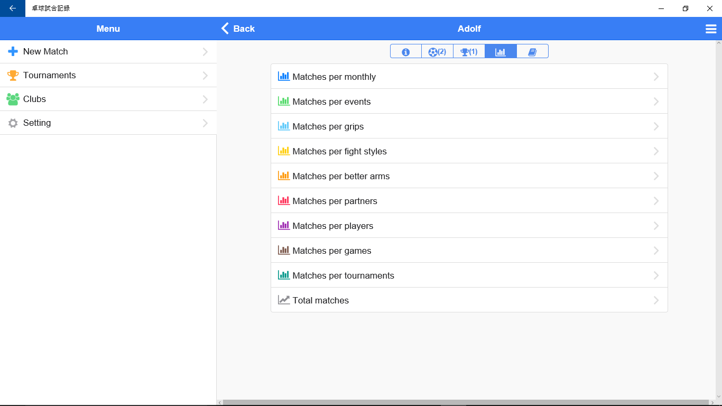Open the book notes tab
The image size is (722, 406).
coord(532,51)
